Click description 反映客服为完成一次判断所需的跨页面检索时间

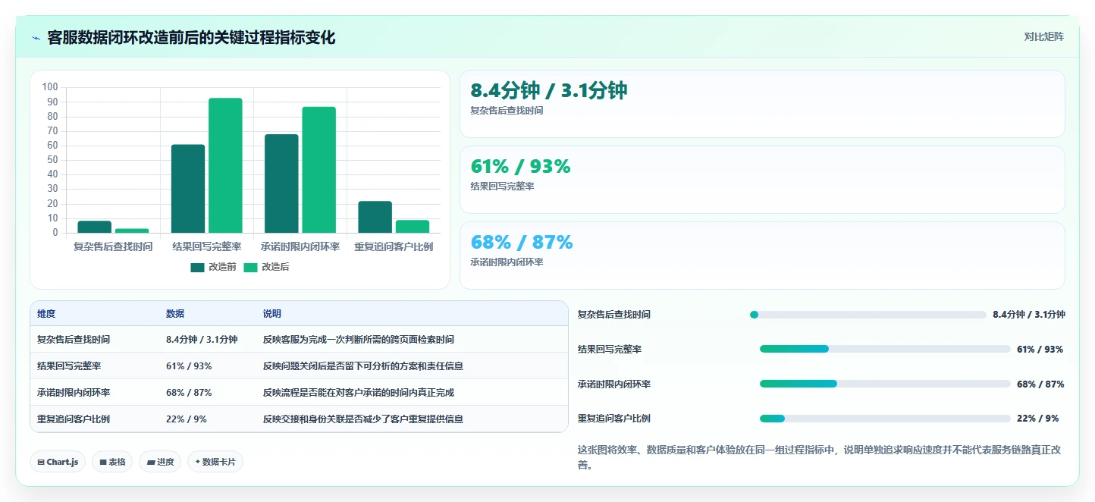coord(359,340)
